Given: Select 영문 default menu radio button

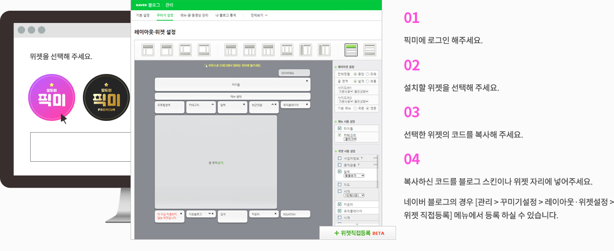Looking at the screenshot, I should pos(367,108).
